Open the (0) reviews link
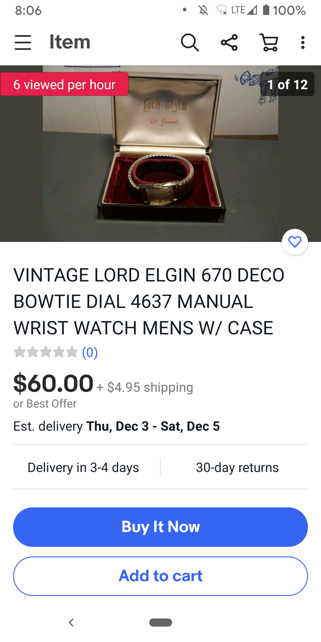This screenshot has height=642, width=321. pyautogui.click(x=90, y=353)
